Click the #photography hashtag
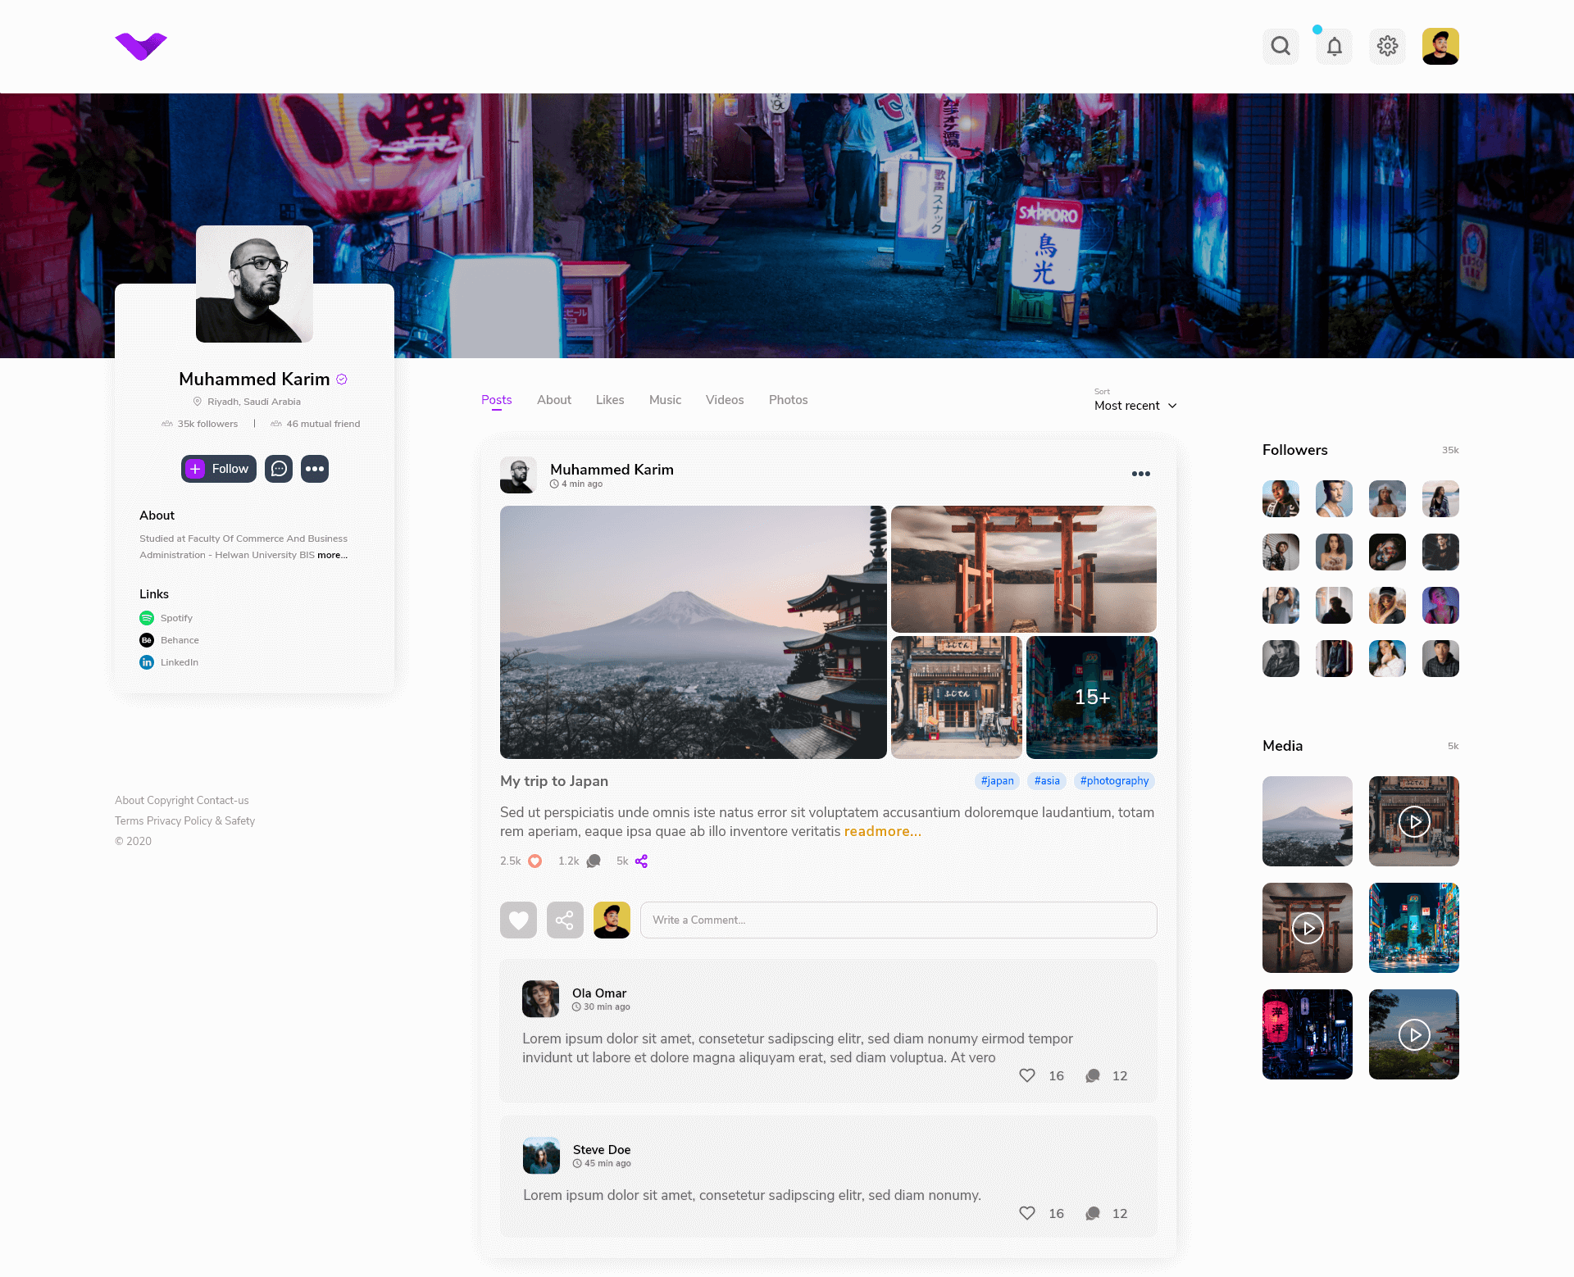Screen dimensions: 1574x1277 1113,781
